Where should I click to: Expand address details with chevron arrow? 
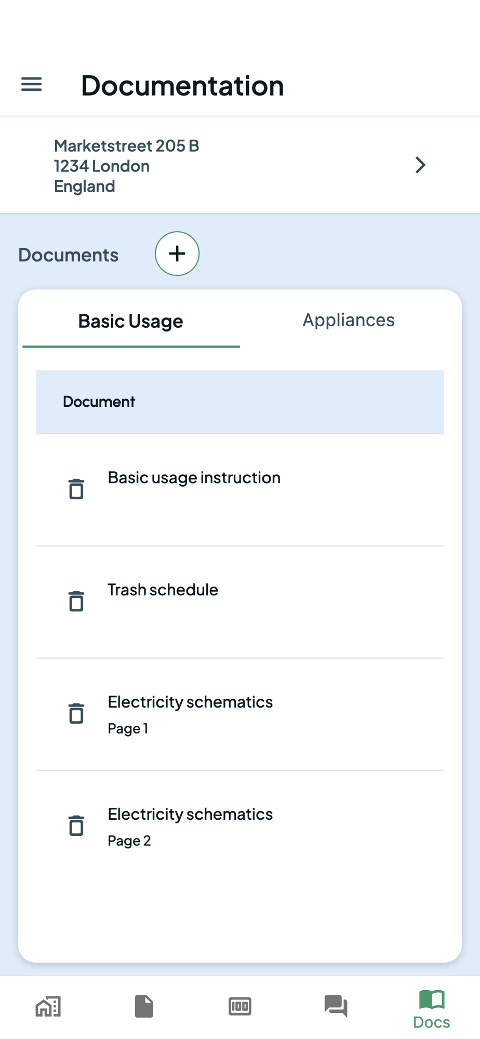coord(420,165)
